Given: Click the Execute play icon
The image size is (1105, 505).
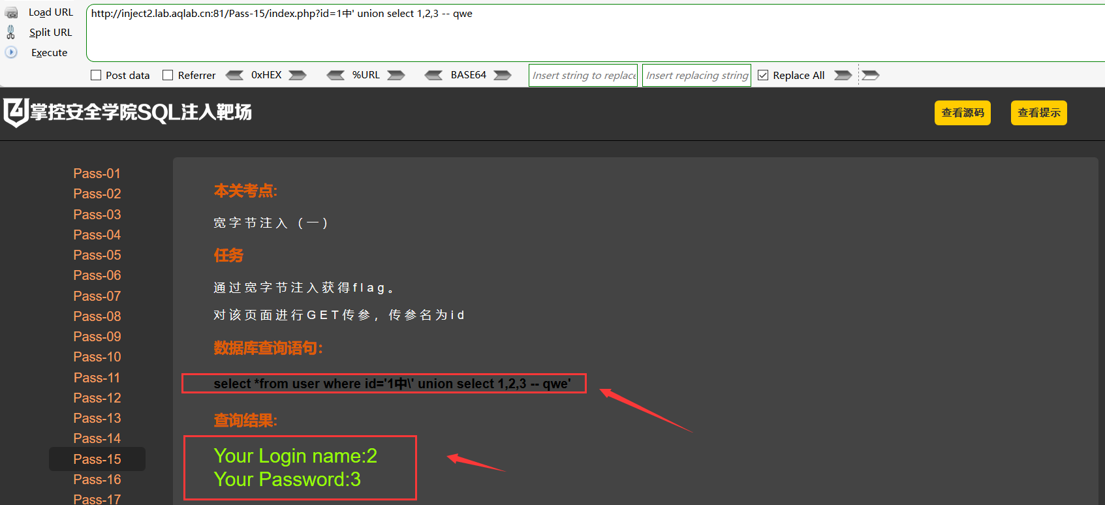Looking at the screenshot, I should [11, 52].
